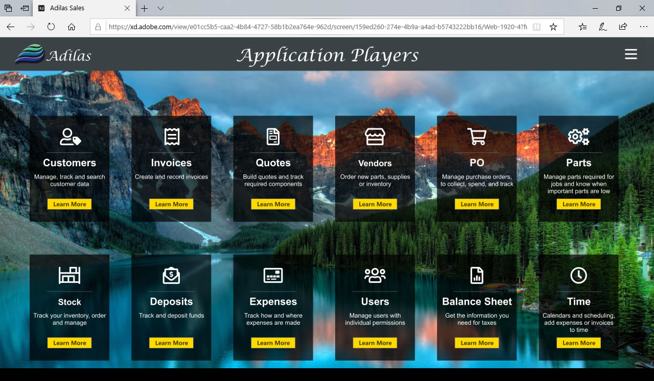
Task: Refresh the page with reload button
Action: [x=51, y=27]
